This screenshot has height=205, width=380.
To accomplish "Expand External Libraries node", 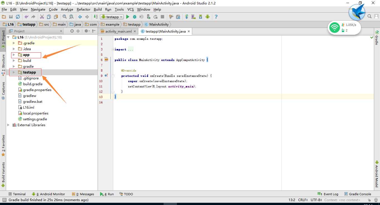I will click(x=8, y=125).
